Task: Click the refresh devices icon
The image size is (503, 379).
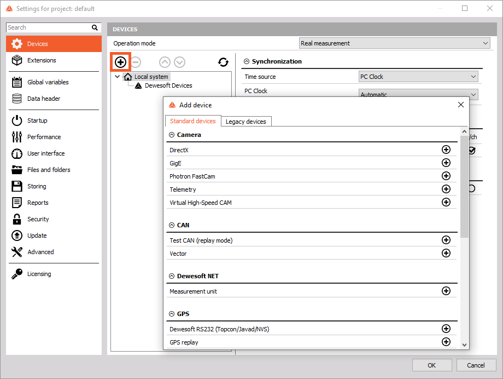Action: pos(223,62)
